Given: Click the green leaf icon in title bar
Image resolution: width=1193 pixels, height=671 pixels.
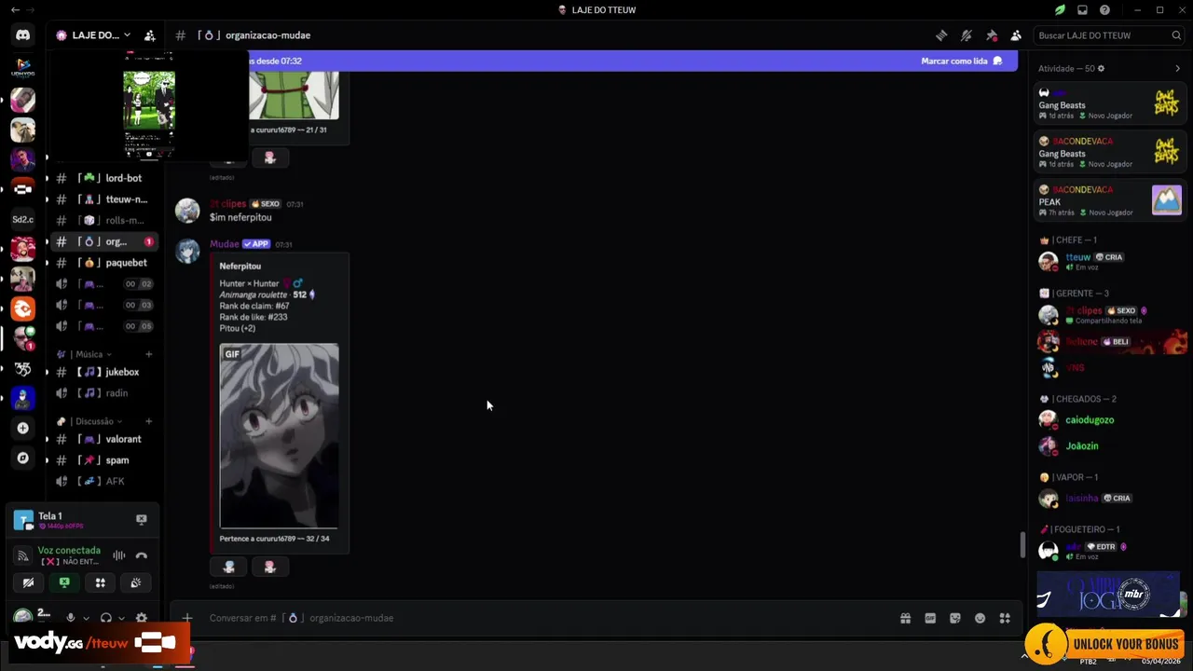Looking at the screenshot, I should click(x=1060, y=10).
